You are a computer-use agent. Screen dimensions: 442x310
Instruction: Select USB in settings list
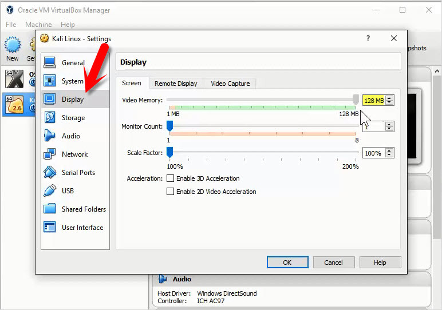[x=75, y=190]
